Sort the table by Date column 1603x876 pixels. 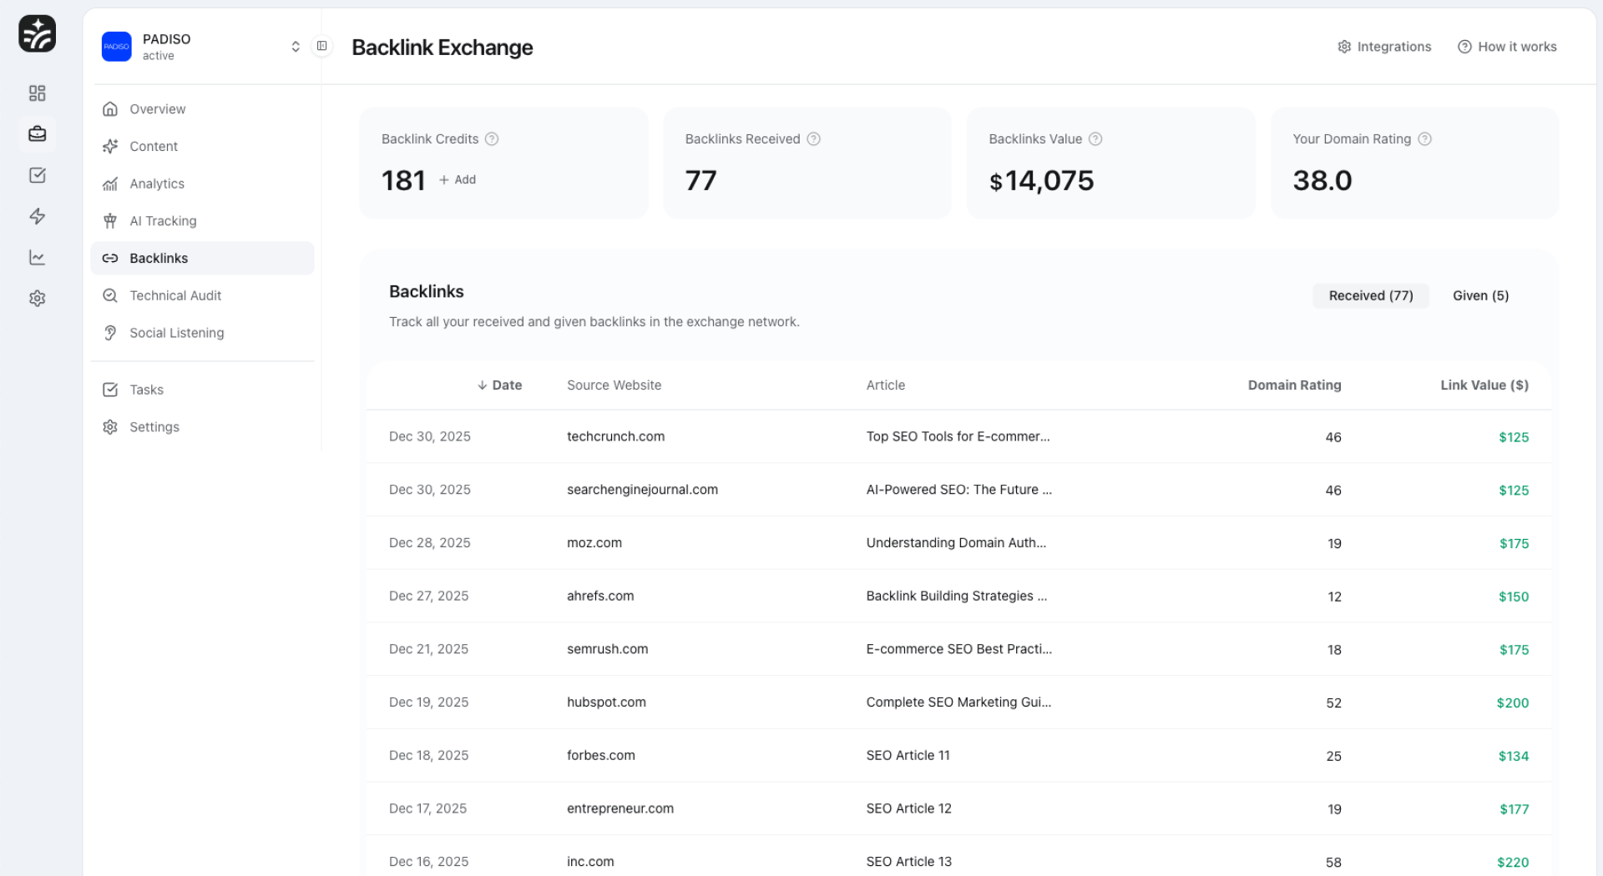point(499,385)
